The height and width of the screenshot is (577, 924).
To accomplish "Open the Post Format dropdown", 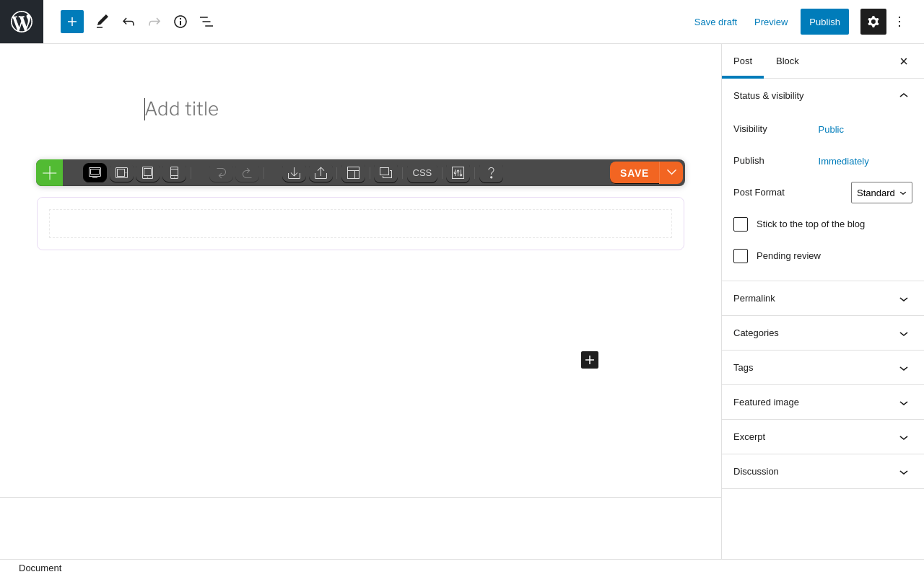I will pyautogui.click(x=881, y=193).
